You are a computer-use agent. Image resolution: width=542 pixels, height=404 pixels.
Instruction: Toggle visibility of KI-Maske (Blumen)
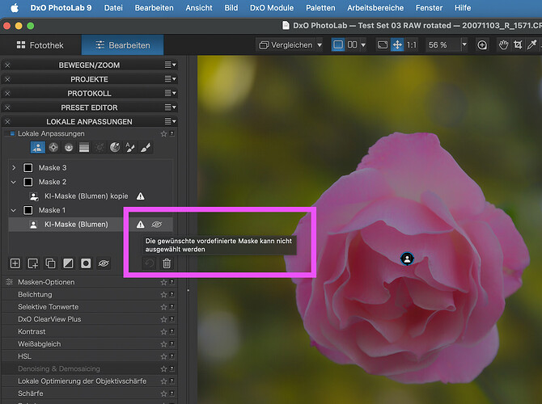tap(157, 225)
